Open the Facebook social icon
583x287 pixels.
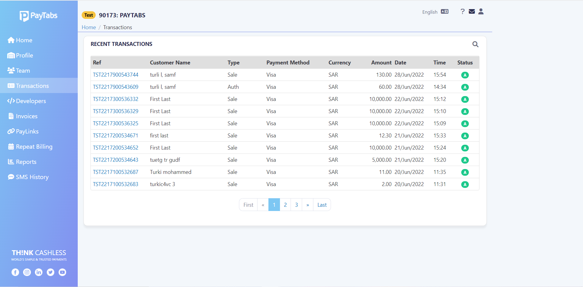15,272
